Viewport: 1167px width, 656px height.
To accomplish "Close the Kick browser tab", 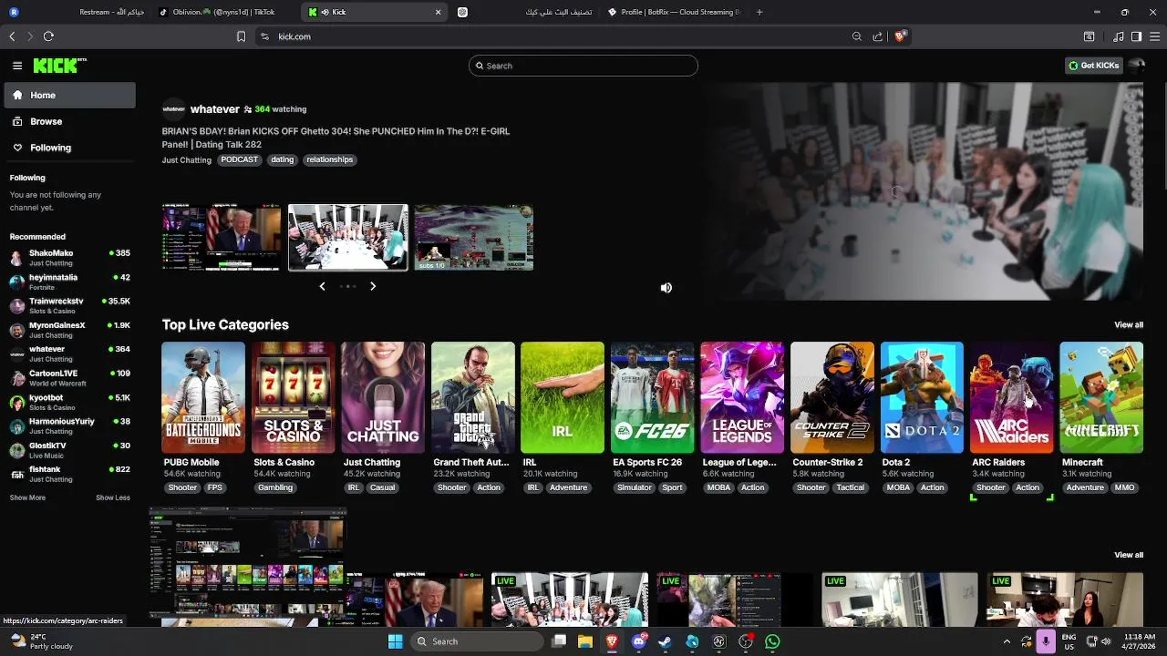I will [439, 12].
